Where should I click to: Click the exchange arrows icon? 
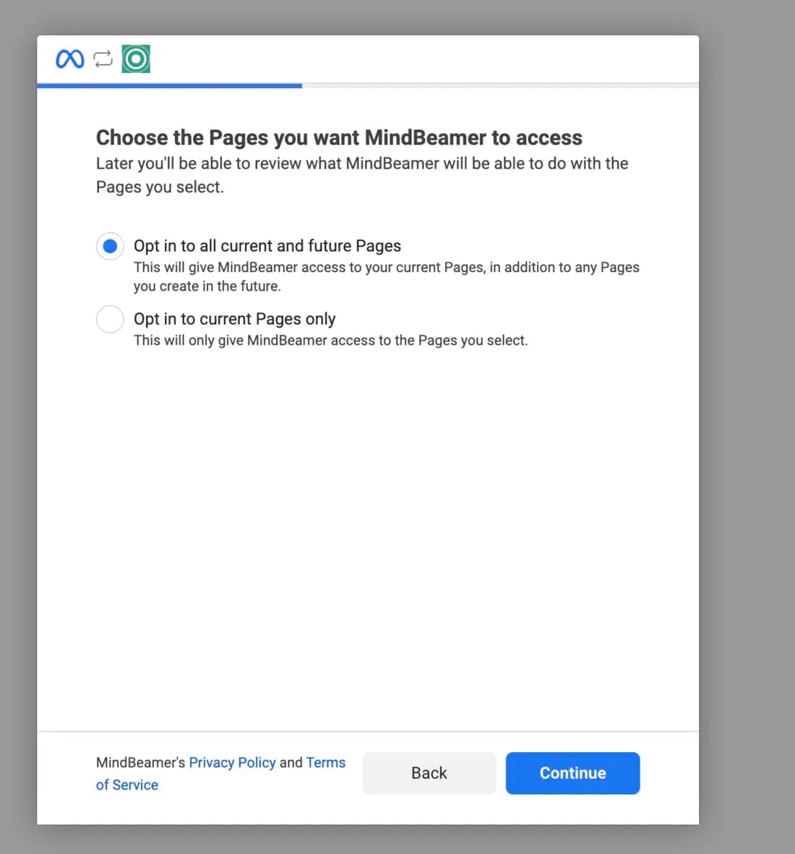103,59
